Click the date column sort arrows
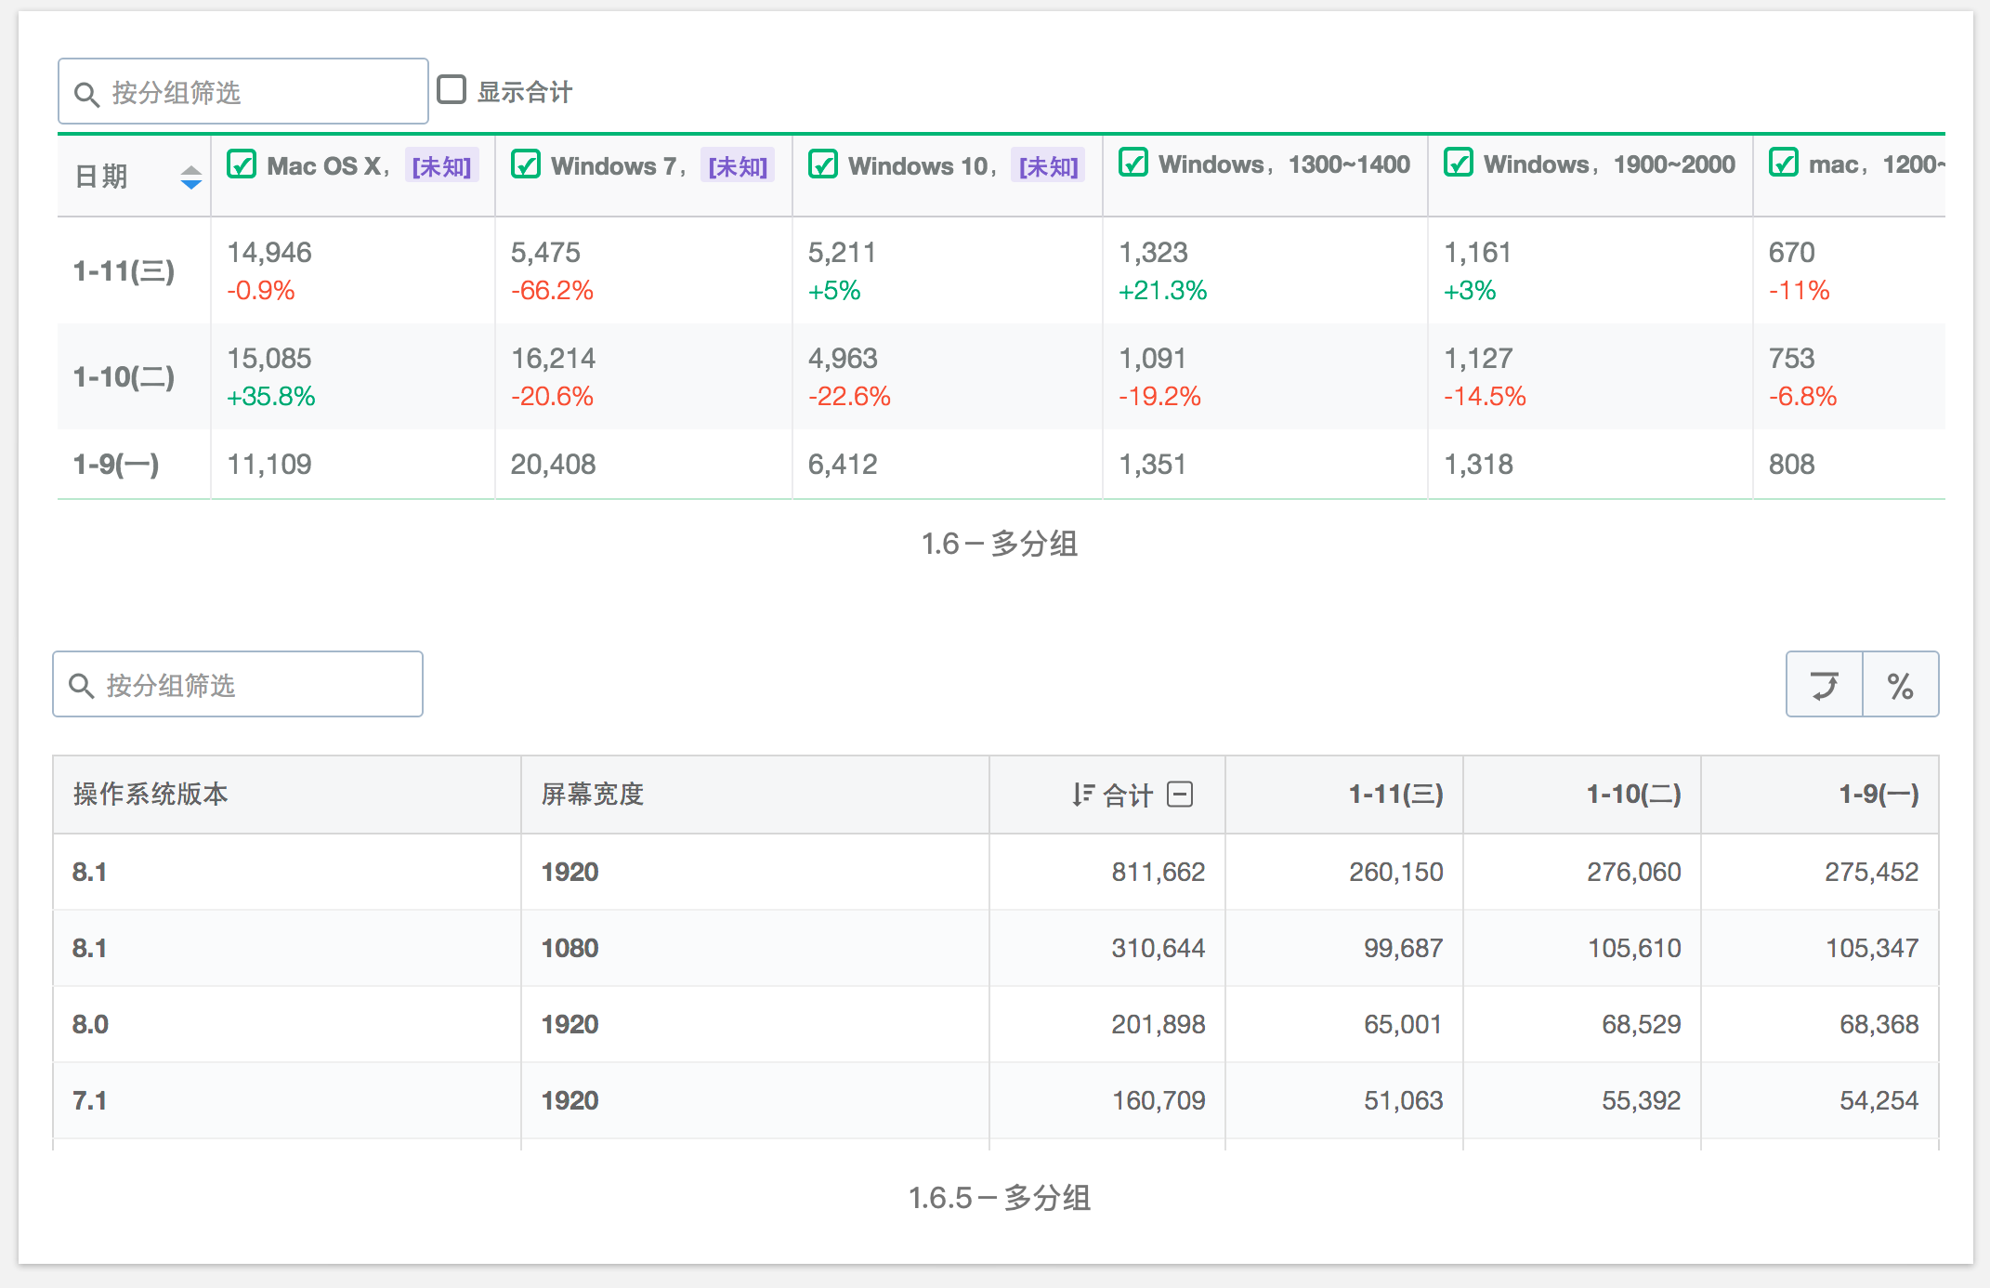Screen dimensions: 1990x1288 point(190,177)
